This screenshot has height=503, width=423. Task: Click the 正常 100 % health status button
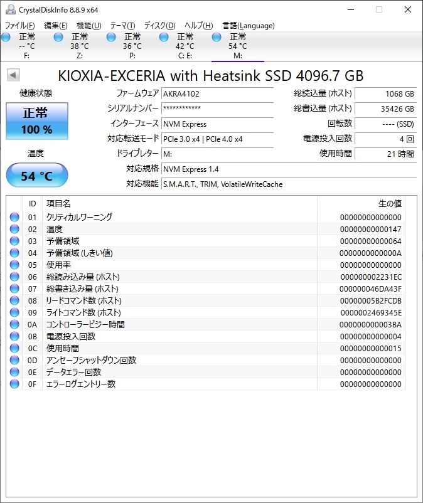click(37, 121)
